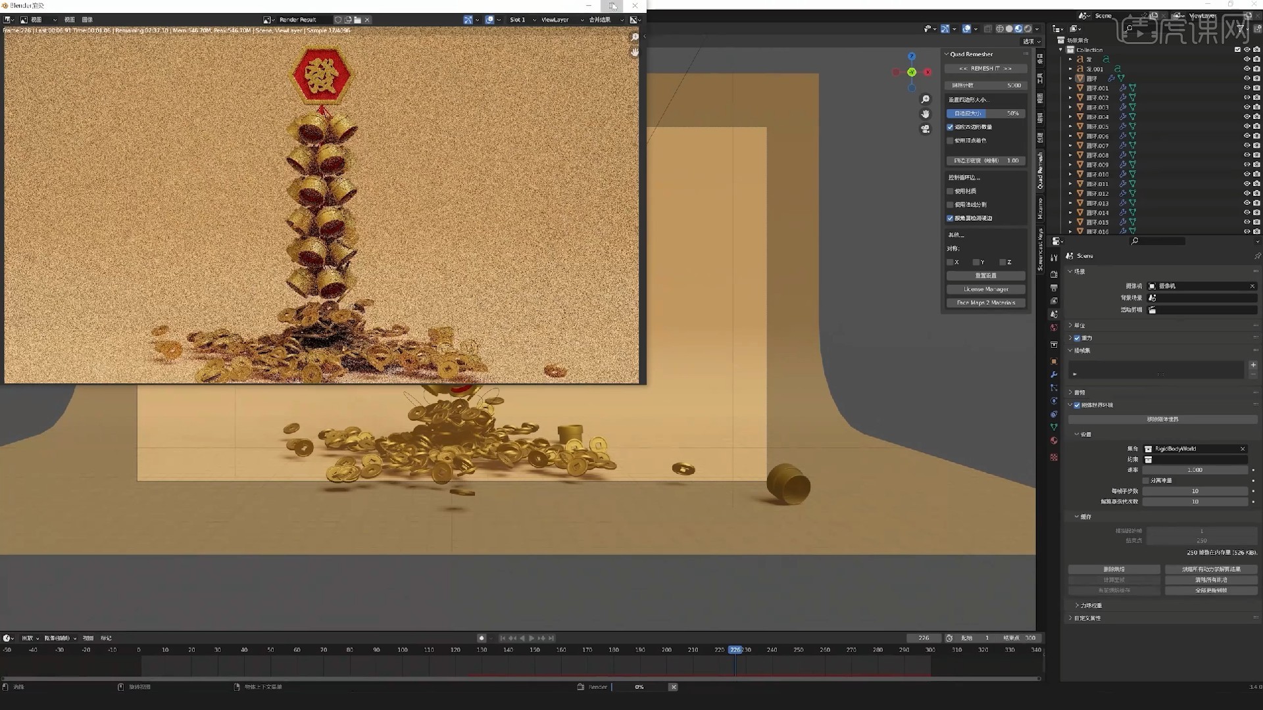
Task: Click the delete bake button
Action: pyautogui.click(x=1114, y=569)
